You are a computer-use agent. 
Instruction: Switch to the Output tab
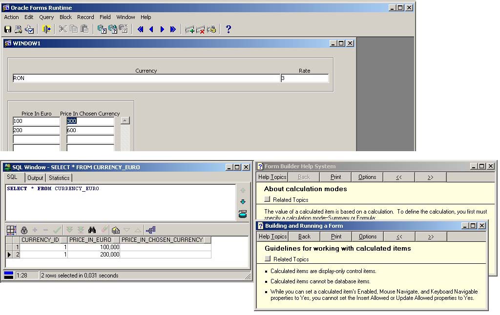tap(35, 178)
